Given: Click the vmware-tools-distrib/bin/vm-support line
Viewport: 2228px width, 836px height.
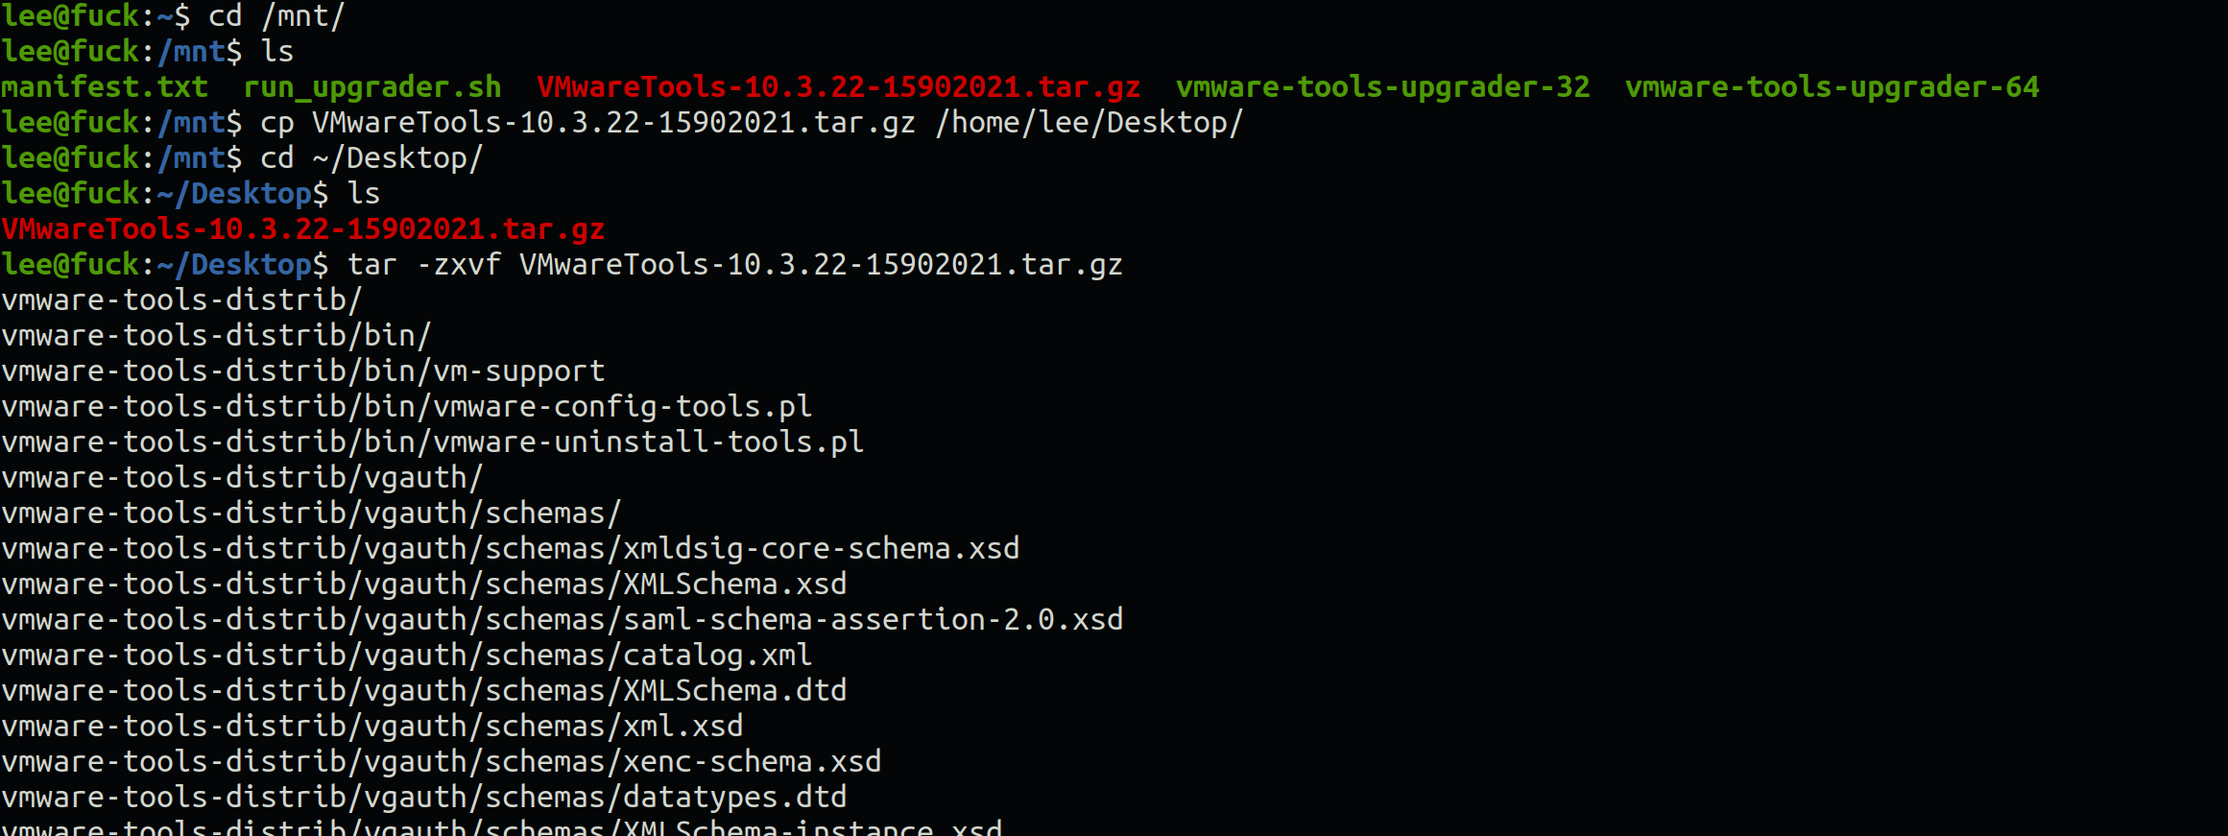Looking at the screenshot, I should (303, 371).
